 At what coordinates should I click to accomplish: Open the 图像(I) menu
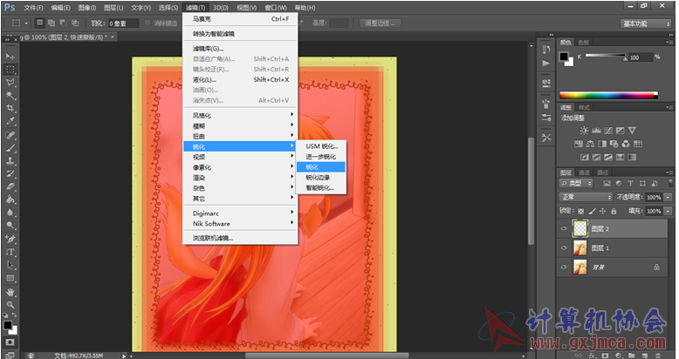[x=87, y=8]
